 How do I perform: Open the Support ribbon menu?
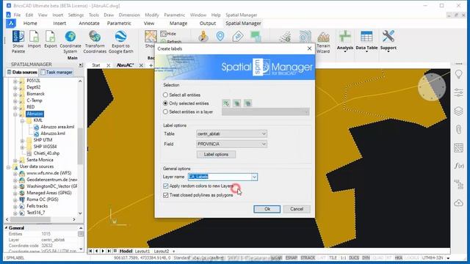[388, 41]
